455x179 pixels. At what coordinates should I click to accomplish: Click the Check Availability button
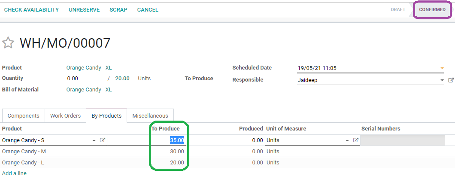pyautogui.click(x=31, y=9)
